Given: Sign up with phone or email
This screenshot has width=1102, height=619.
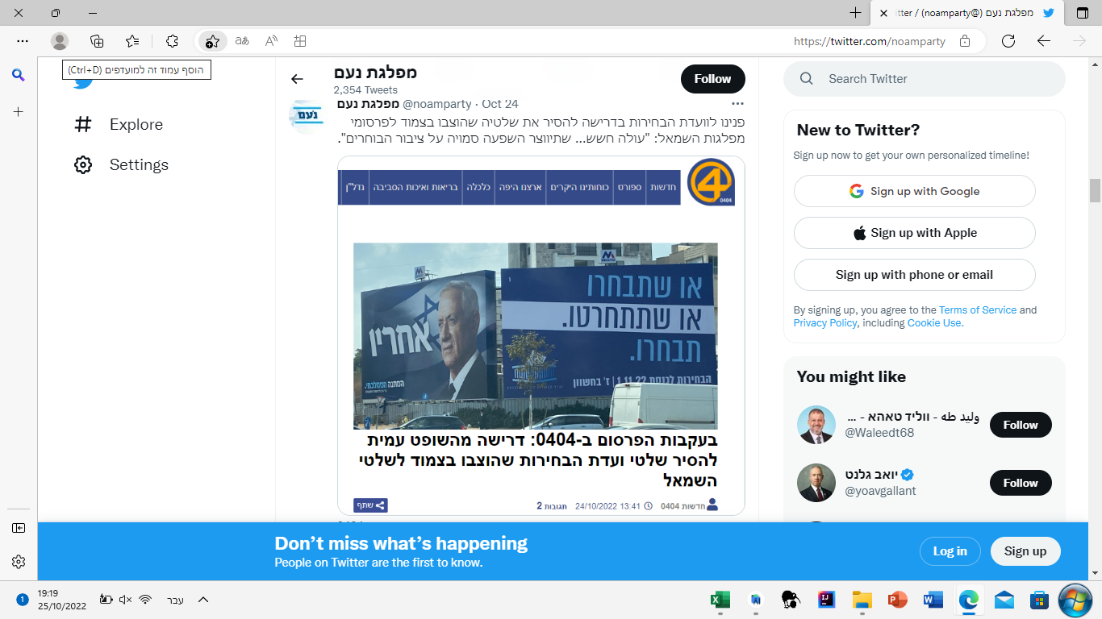Looking at the screenshot, I should pos(915,275).
